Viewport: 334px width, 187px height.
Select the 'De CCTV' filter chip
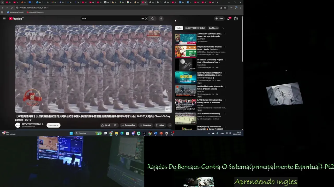pos(195,28)
